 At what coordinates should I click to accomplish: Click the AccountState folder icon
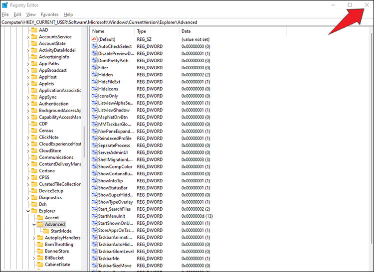[34, 43]
